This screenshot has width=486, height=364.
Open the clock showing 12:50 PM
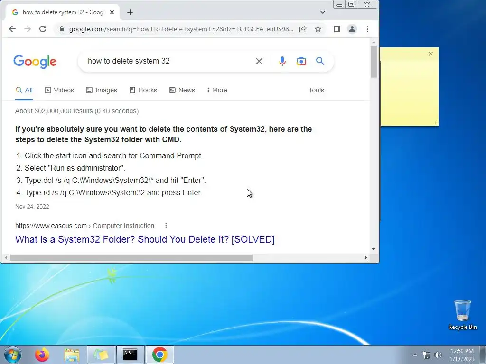[x=462, y=355]
